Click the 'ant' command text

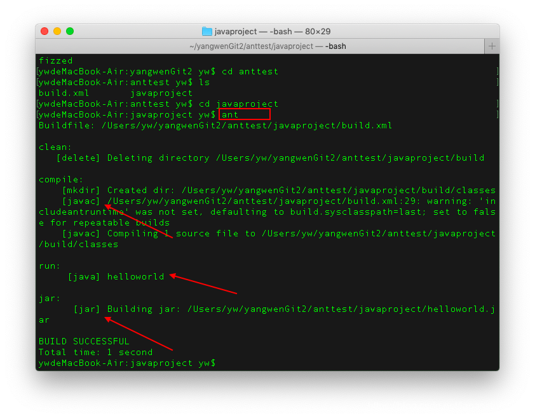(230, 114)
